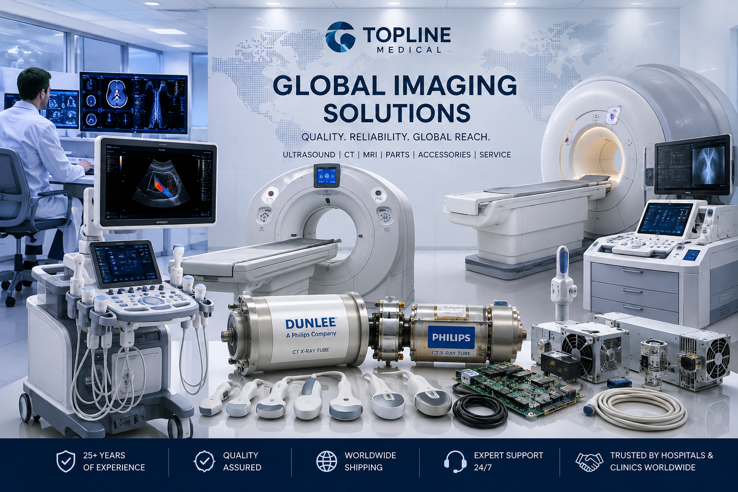Click the CT gantry's small touchscreen panel

coord(326,176)
